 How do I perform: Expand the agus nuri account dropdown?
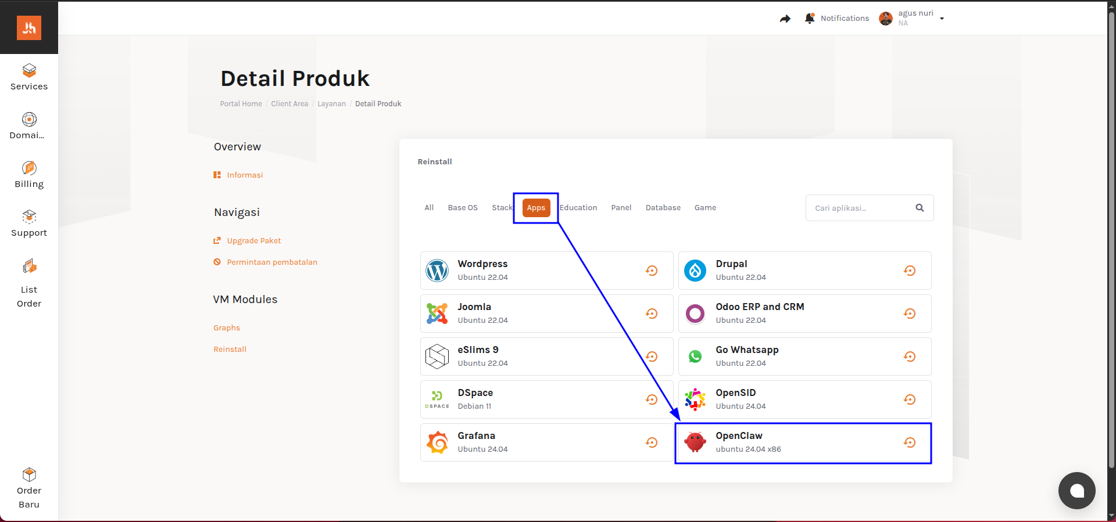pyautogui.click(x=942, y=19)
